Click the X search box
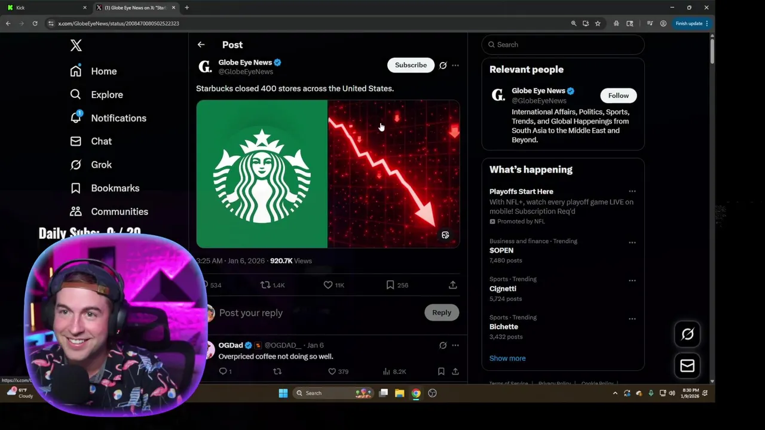 (x=563, y=45)
